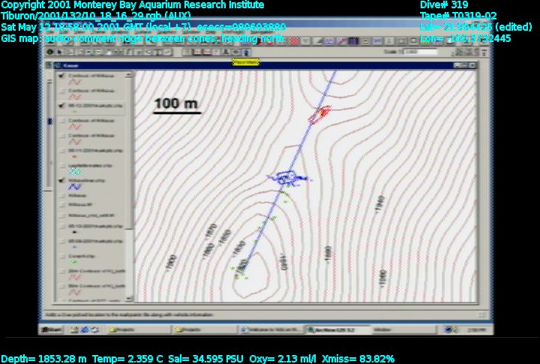The height and width of the screenshot is (364, 540).
Task: Click the blue track cluster on the map
Action: (x=287, y=178)
